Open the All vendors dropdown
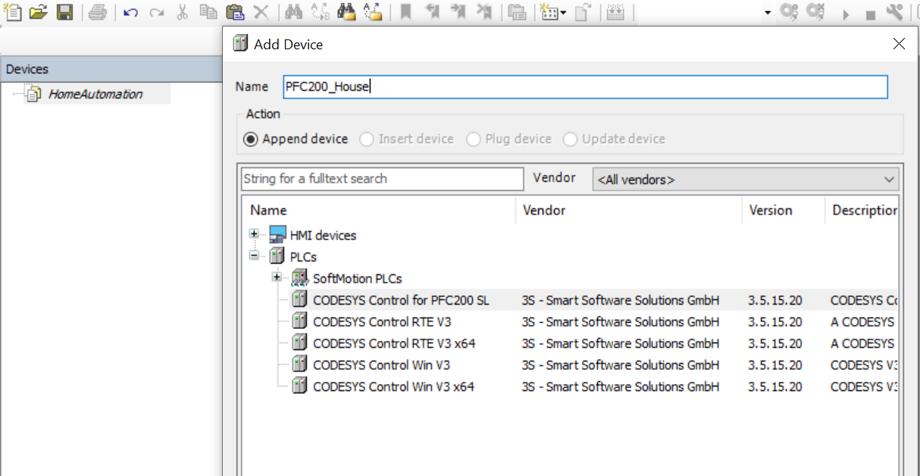This screenshot has height=476, width=920. click(746, 180)
